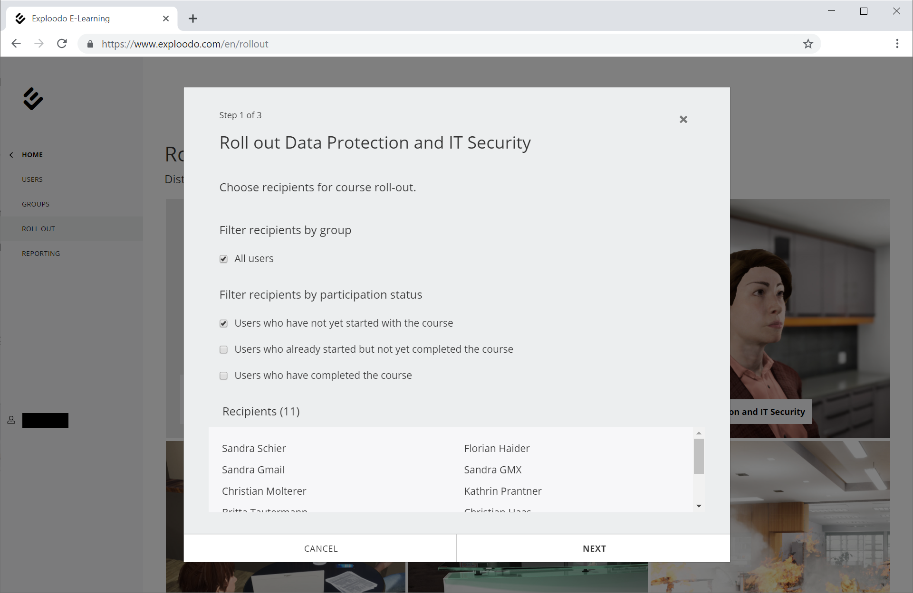Bookmark this page with the star icon
Viewport: 913px width, 593px height.
(808, 44)
